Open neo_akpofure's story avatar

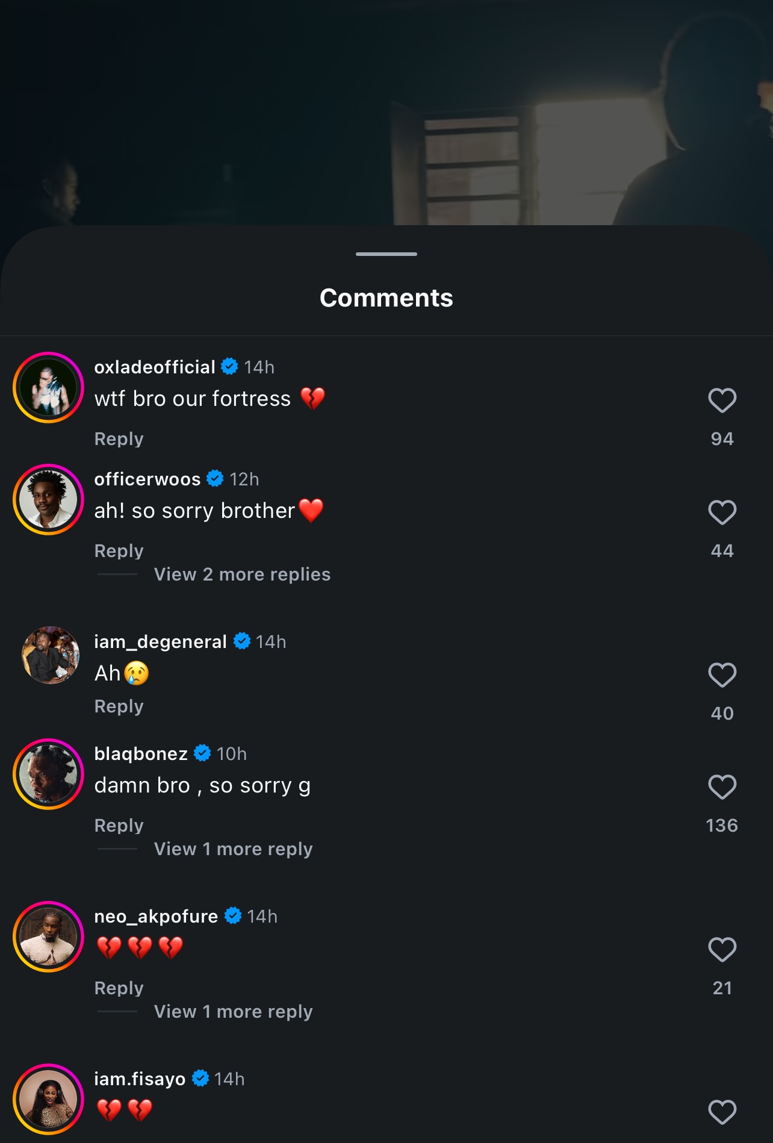(x=48, y=937)
